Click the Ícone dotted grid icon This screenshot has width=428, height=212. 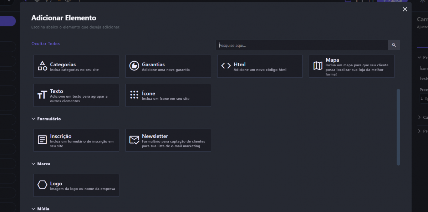(x=134, y=95)
